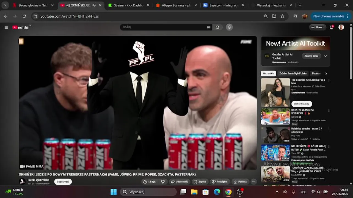353x198 pixels.
Task: Open the Chrome extension avatar icon
Action: click(304, 16)
